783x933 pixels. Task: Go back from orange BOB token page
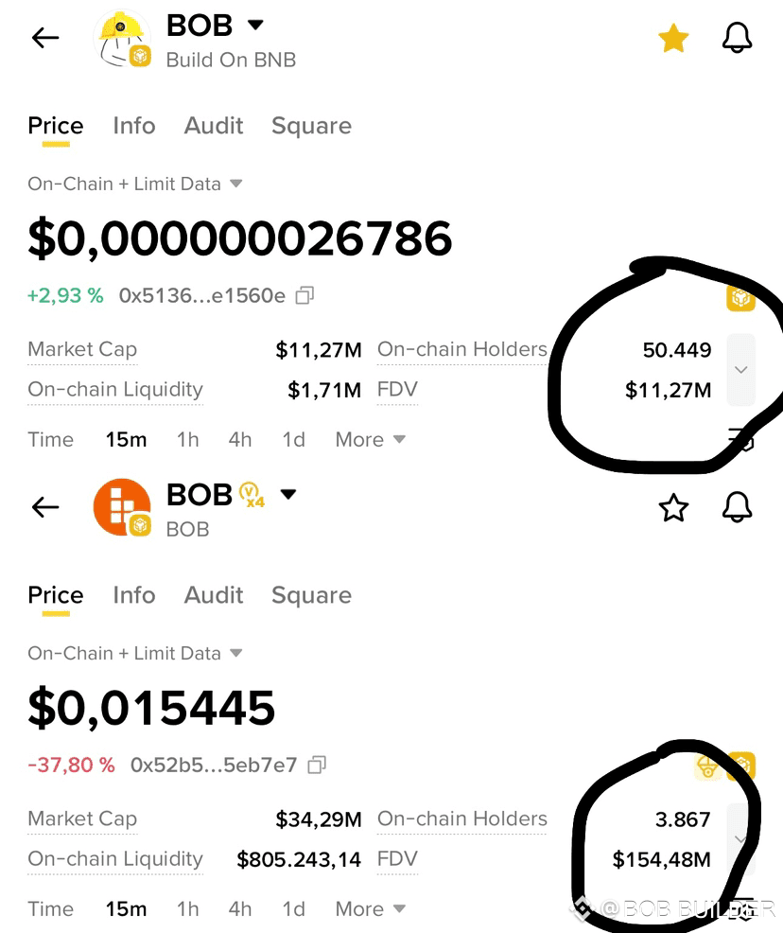(x=45, y=507)
